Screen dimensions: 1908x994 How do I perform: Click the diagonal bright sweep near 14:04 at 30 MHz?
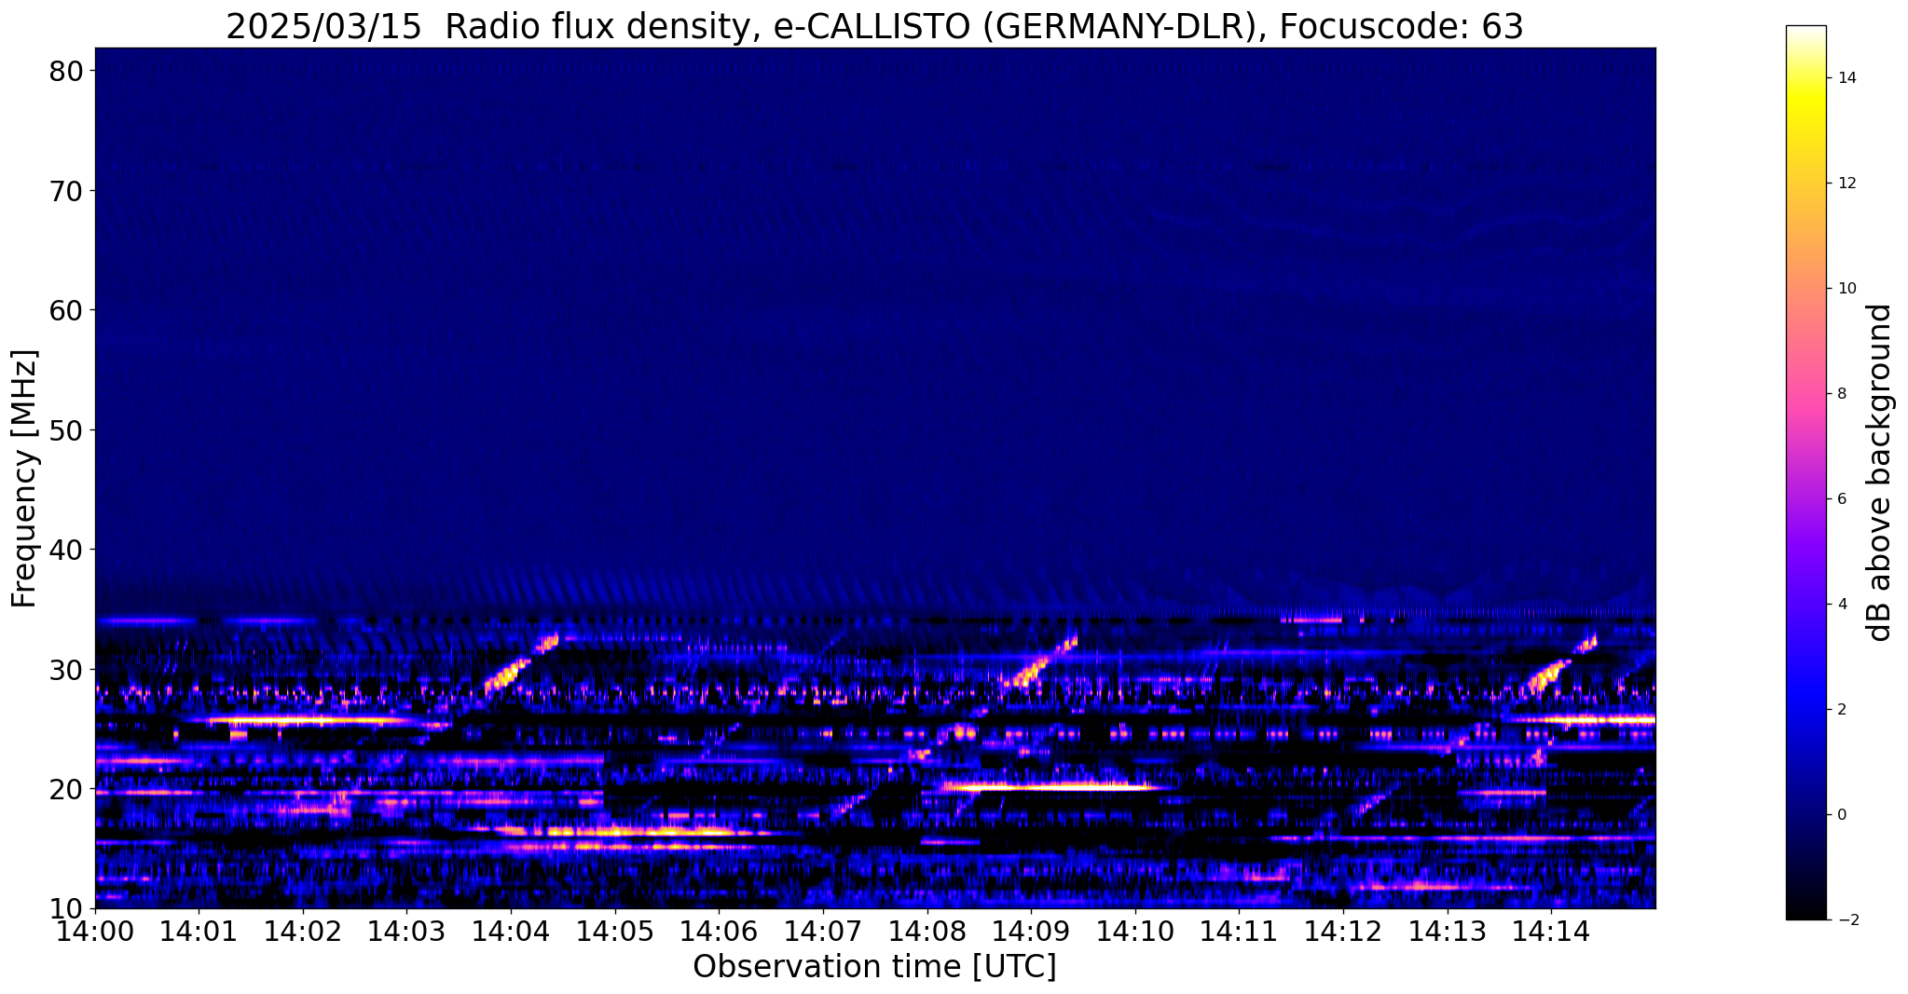(x=520, y=664)
